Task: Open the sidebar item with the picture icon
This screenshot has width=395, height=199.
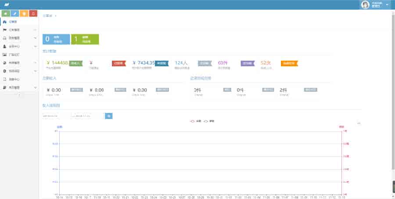Action: click(14, 55)
